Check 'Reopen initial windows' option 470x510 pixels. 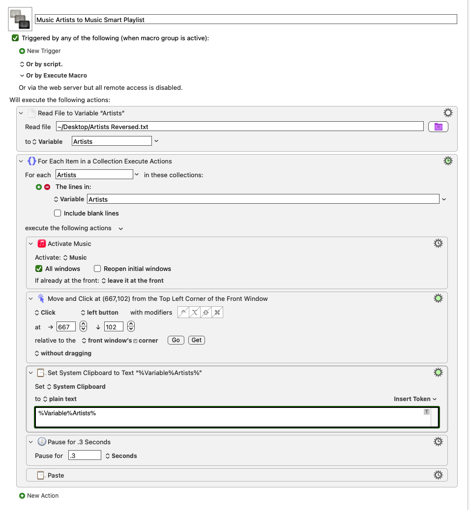(97, 269)
